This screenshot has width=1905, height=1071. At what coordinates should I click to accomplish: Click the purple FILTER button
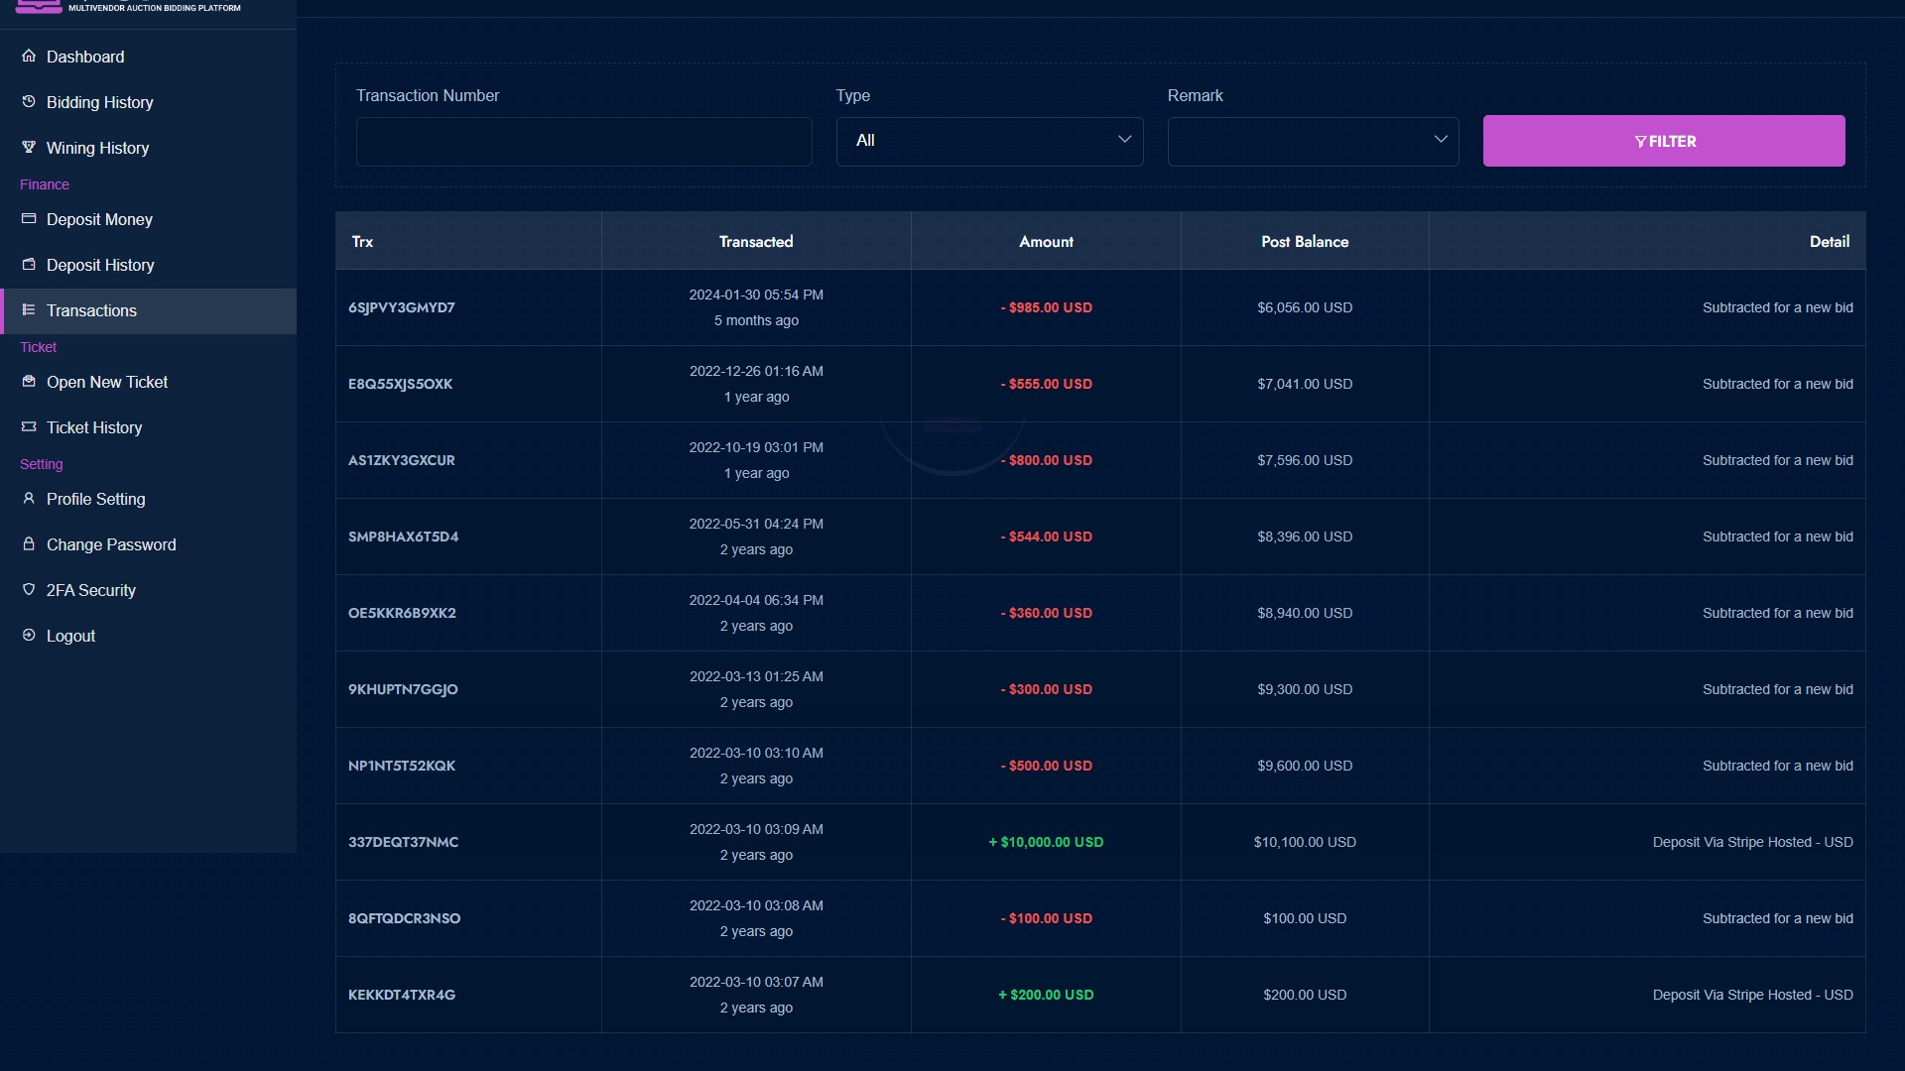coord(1664,141)
